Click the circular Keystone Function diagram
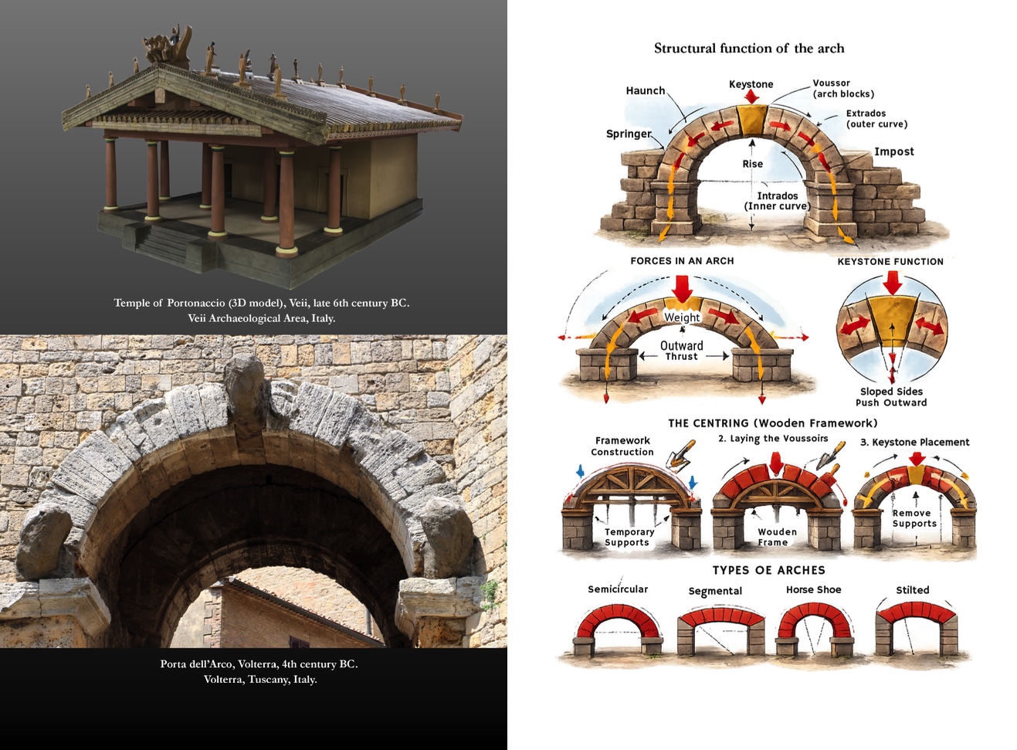Viewport: 1017px width, 750px height. point(892,328)
